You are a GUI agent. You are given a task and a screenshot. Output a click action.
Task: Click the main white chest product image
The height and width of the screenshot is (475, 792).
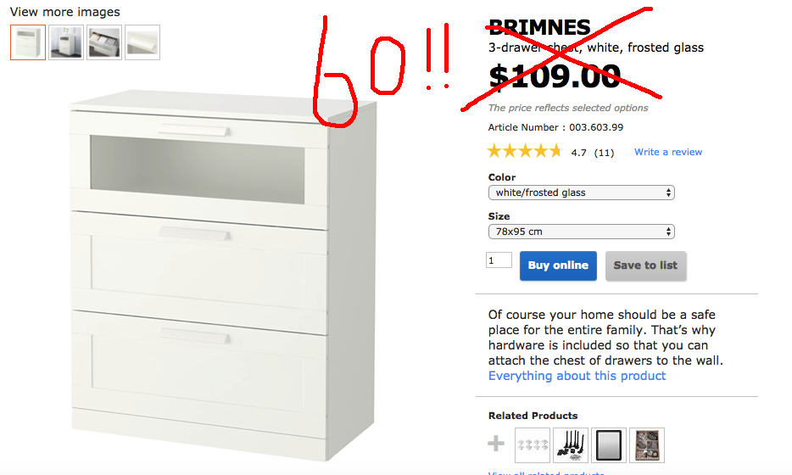pyautogui.click(x=223, y=276)
